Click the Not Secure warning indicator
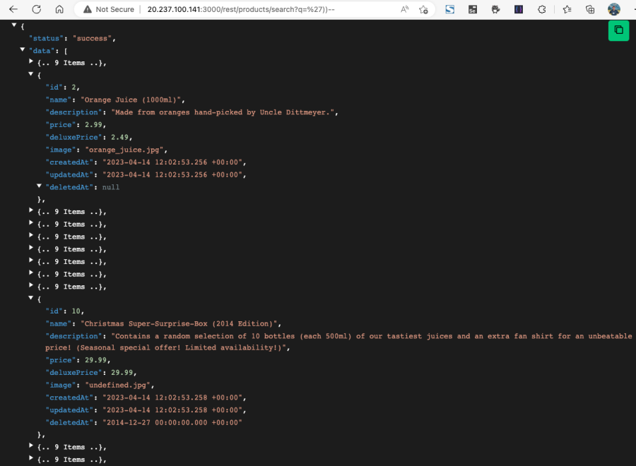 tap(108, 9)
